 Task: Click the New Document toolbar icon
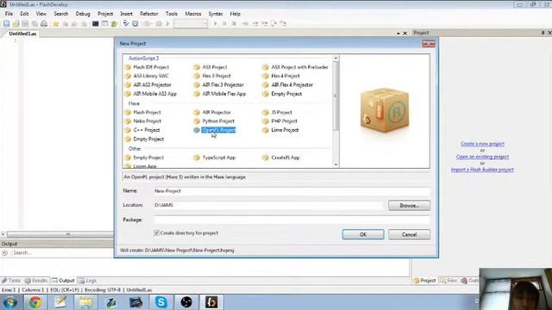[6, 23]
